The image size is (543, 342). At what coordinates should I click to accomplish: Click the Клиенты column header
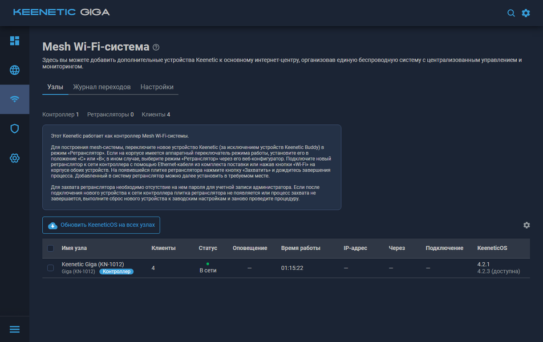164,248
